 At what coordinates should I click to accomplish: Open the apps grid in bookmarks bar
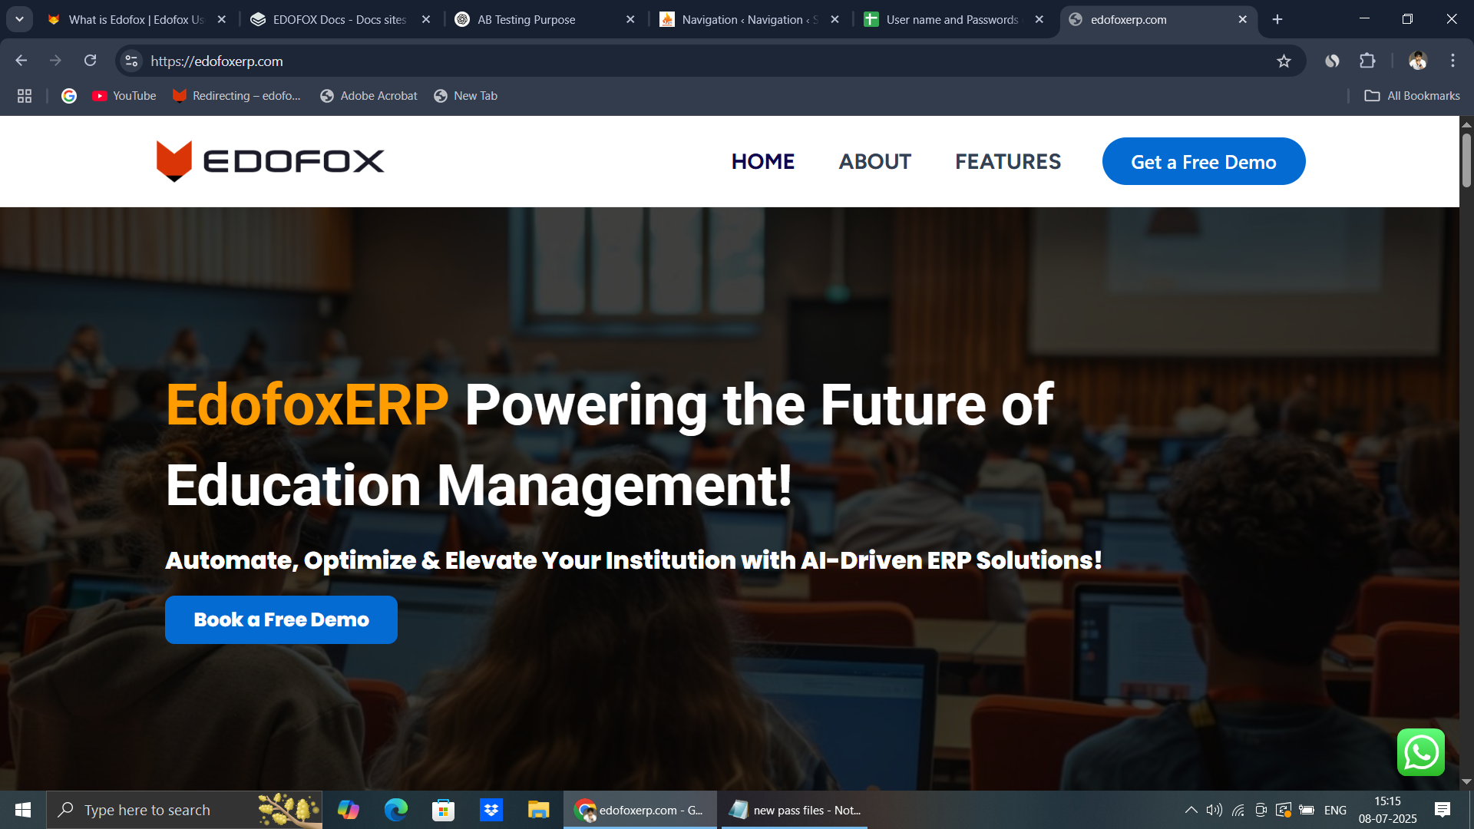click(x=25, y=96)
